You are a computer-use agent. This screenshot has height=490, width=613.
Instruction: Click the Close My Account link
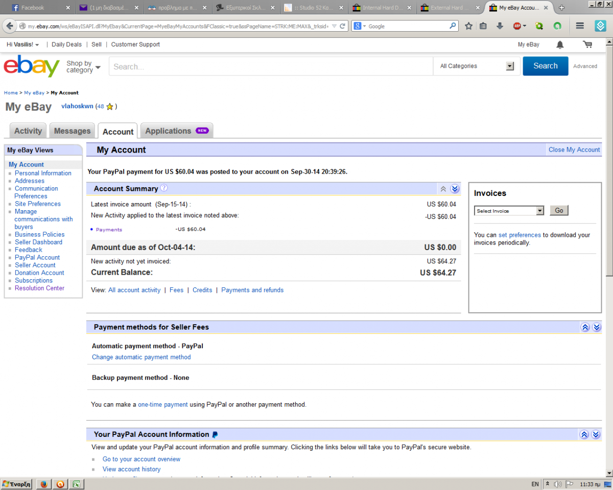tap(574, 150)
